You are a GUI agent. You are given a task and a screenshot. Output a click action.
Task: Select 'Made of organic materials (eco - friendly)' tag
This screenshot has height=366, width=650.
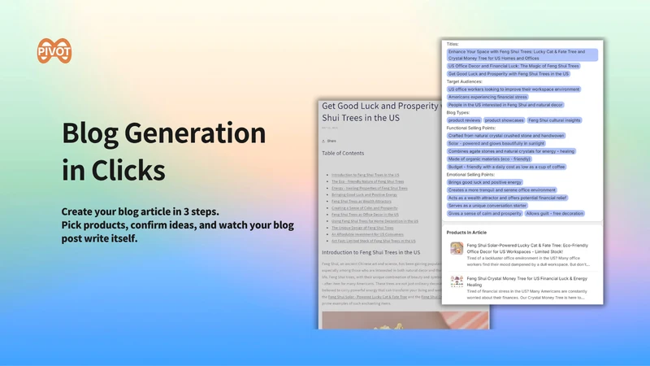pos(489,159)
